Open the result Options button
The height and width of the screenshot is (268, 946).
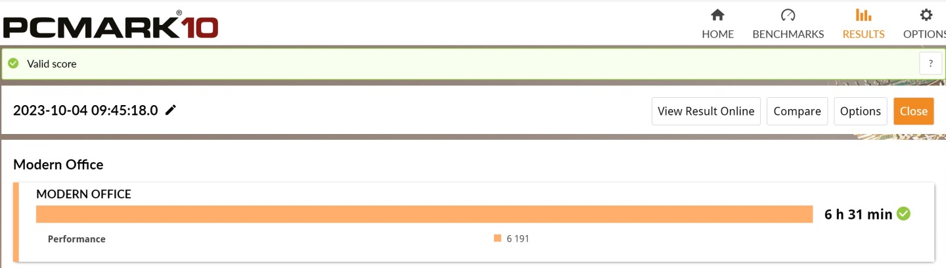(860, 111)
